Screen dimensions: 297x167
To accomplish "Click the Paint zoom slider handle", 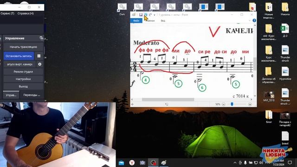I will pyautogui.click(x=232, y=104).
